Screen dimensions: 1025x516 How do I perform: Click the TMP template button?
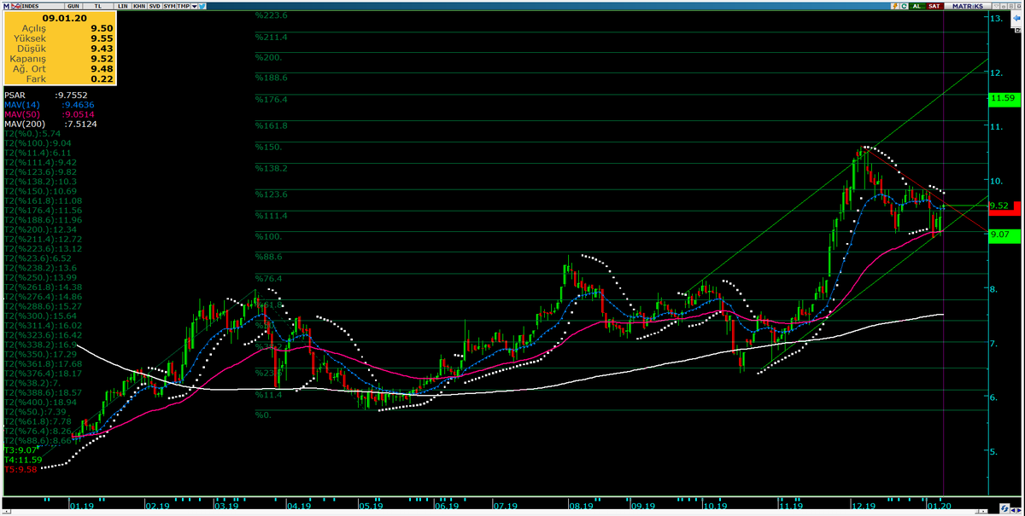point(183,6)
